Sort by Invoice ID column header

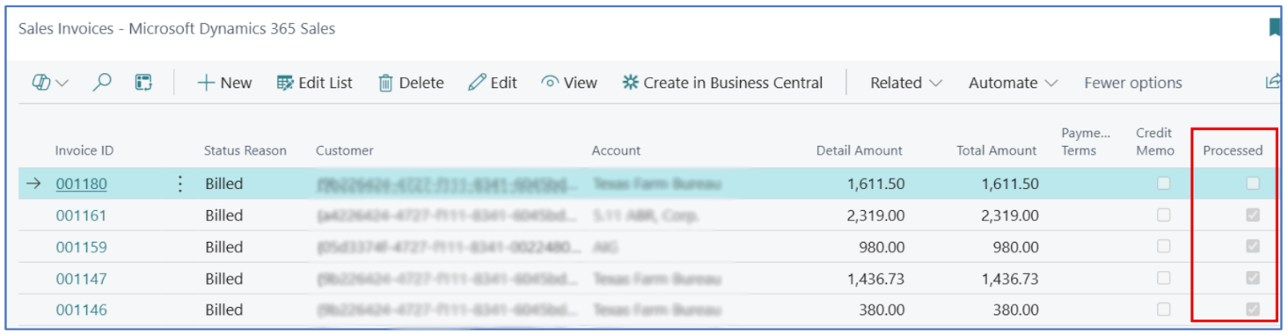84,150
